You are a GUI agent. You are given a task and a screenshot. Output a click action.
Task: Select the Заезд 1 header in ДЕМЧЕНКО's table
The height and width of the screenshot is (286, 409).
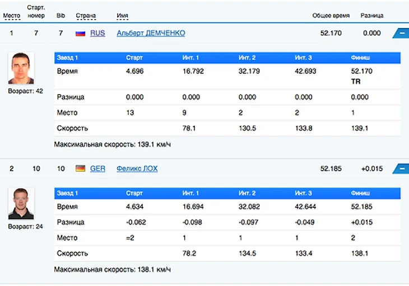point(67,58)
